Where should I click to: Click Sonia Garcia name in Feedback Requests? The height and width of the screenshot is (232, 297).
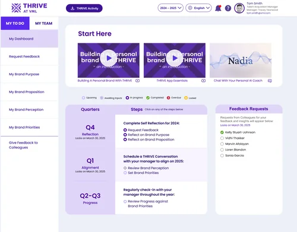pyautogui.click(x=235, y=155)
